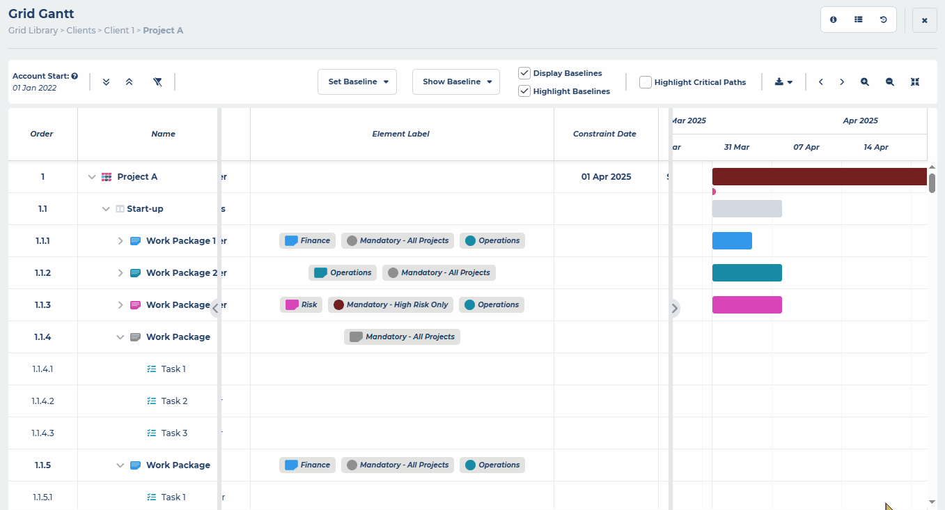Uncheck Highlight Baselines checkbox
Viewport: 945px width, 510px height.
[524, 91]
